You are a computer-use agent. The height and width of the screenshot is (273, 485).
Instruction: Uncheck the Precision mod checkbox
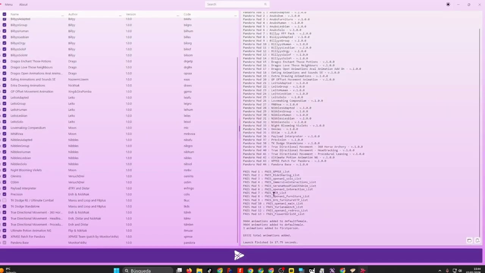[4, 194]
